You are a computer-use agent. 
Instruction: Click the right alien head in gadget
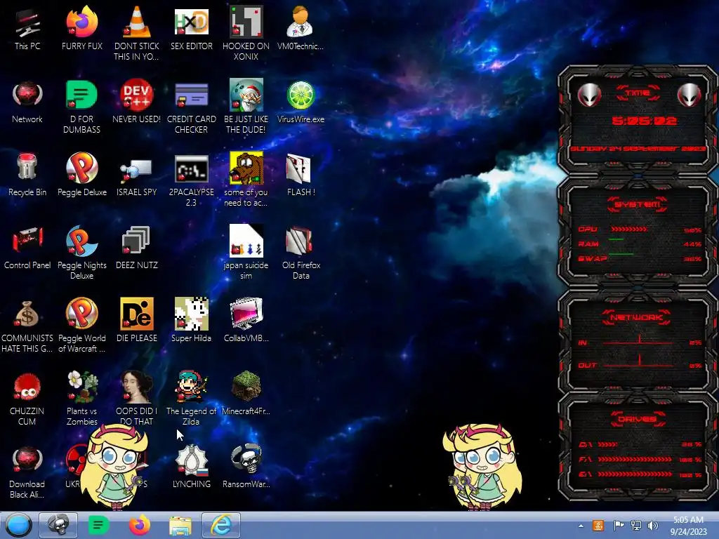(689, 95)
